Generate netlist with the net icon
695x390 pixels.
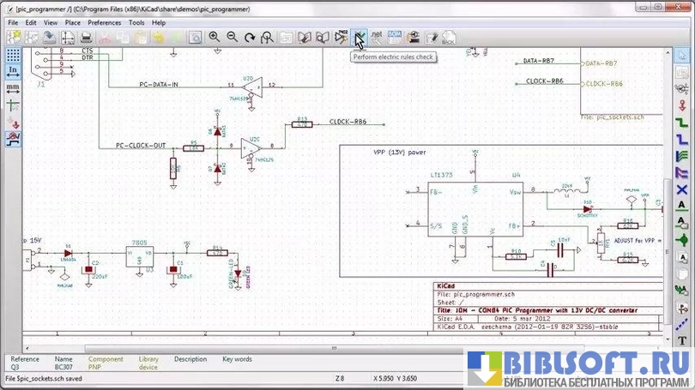pyautogui.click(x=377, y=38)
